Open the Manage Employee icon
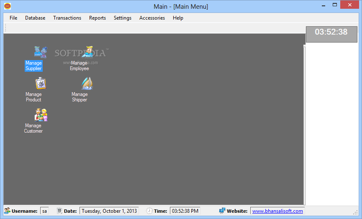Viewport: 362px width, 219px height. point(88,52)
